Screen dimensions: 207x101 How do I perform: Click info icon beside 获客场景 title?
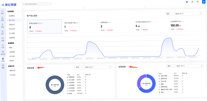click(35, 68)
